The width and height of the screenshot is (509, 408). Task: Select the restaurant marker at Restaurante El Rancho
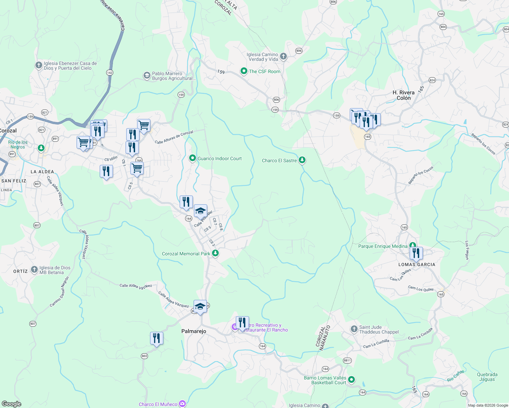pos(242,323)
